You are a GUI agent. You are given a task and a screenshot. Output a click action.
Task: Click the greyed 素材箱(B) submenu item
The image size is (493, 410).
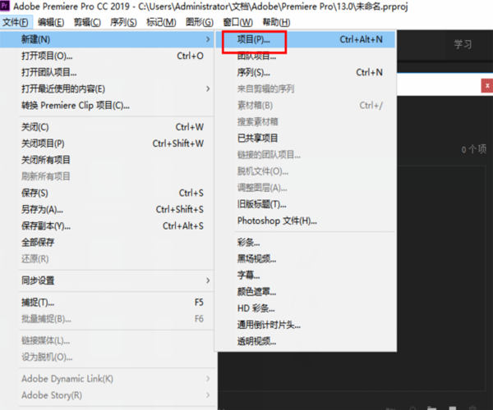pos(306,106)
